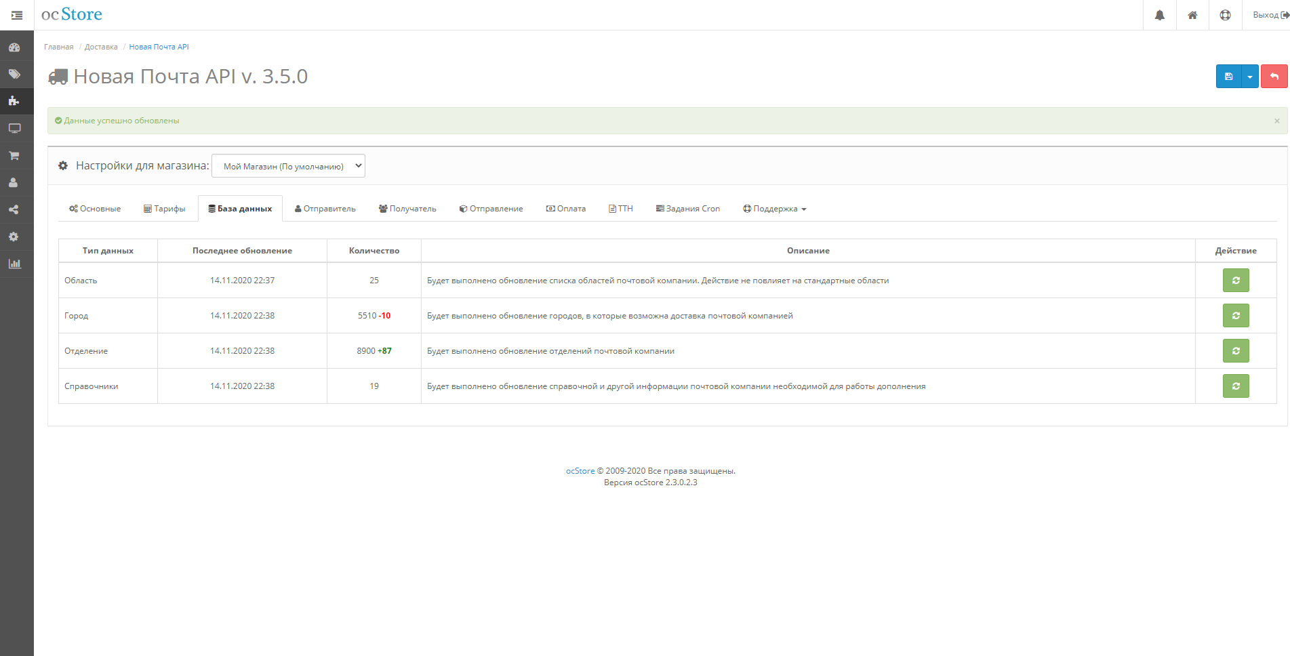Screen dimensions: 1290x656
Task: Click the 14.11.2020 22:37 date cell
Action: 242,281
